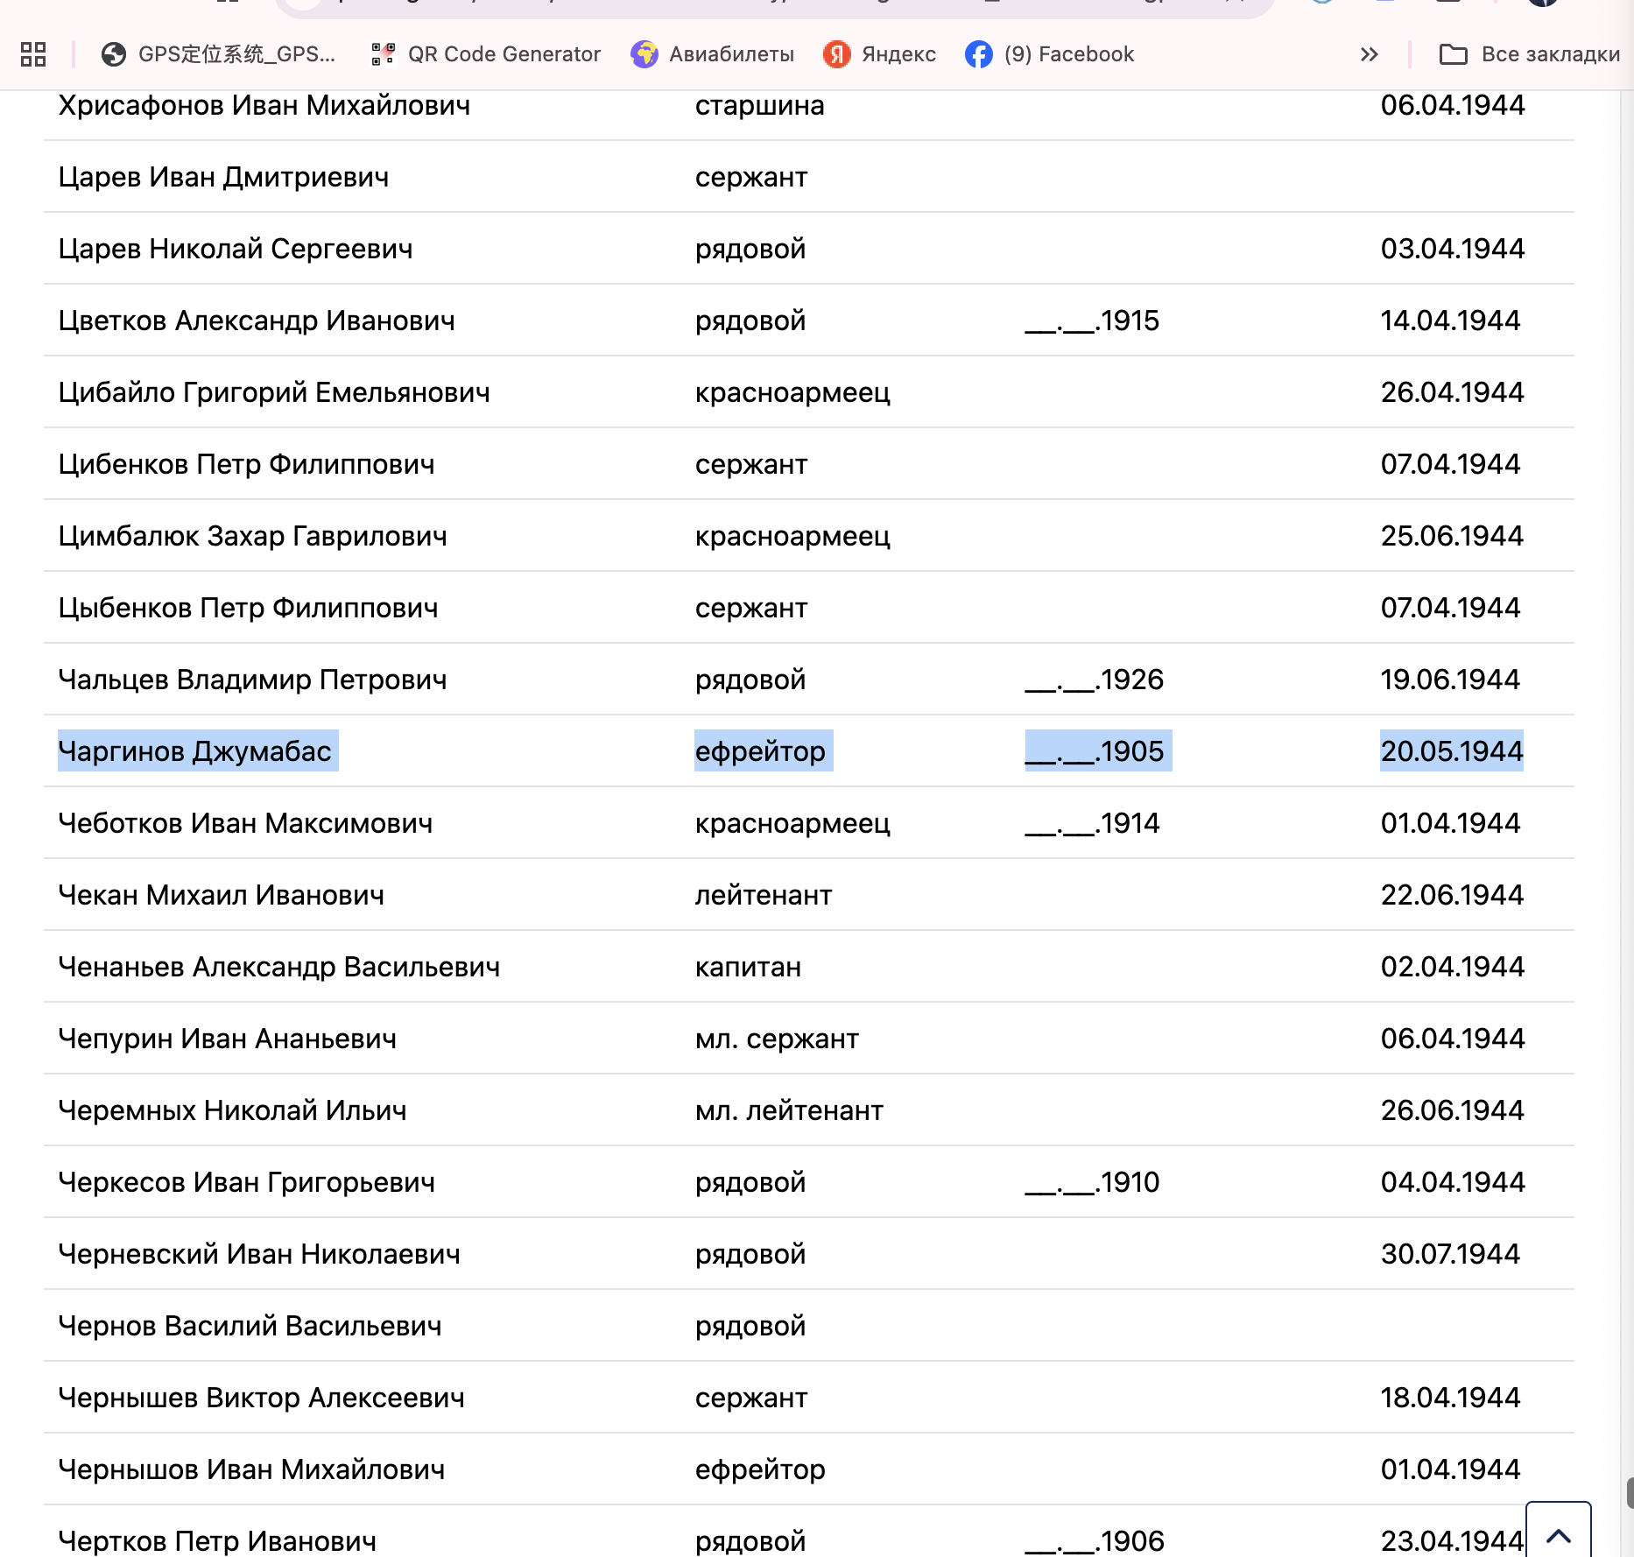Open the GPS定位系统 bookmark
The image size is (1634, 1557).
coord(219,54)
